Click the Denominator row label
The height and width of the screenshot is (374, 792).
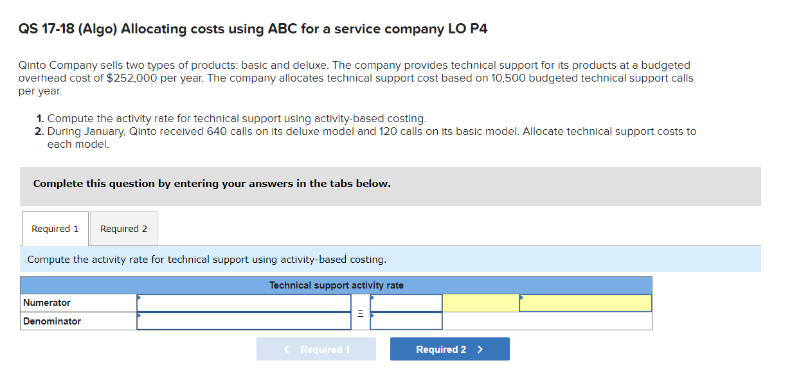(x=51, y=320)
